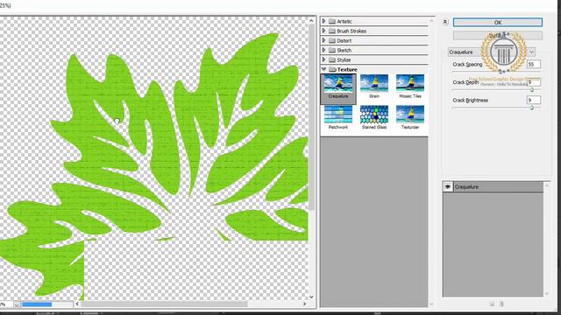Confirm the filter with OK
The image size is (561, 315).
pyautogui.click(x=498, y=23)
